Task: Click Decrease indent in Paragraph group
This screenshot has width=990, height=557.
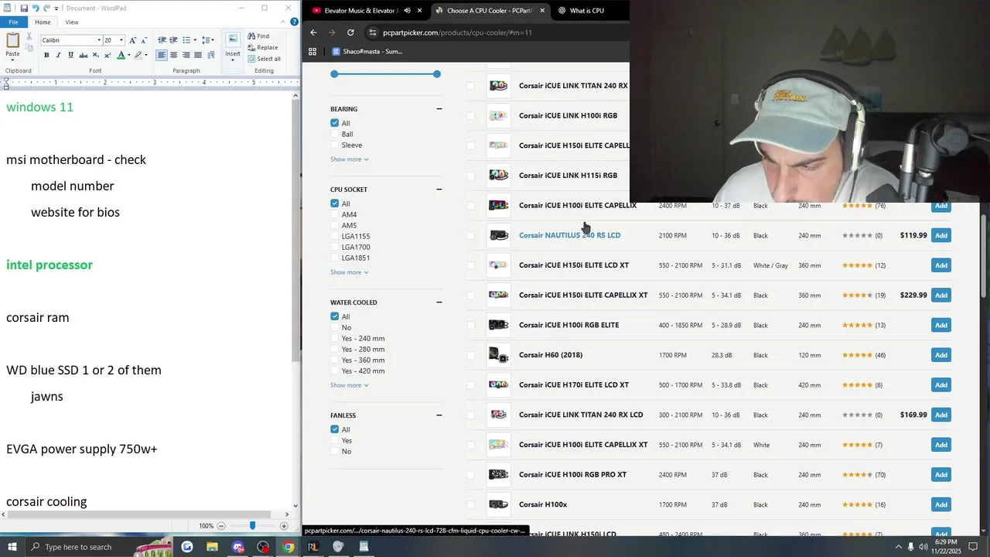Action: pyautogui.click(x=162, y=40)
